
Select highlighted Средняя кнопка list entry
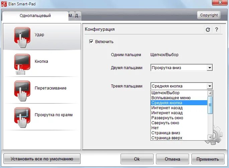(179, 103)
